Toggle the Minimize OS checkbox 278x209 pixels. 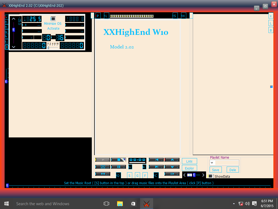53,19
